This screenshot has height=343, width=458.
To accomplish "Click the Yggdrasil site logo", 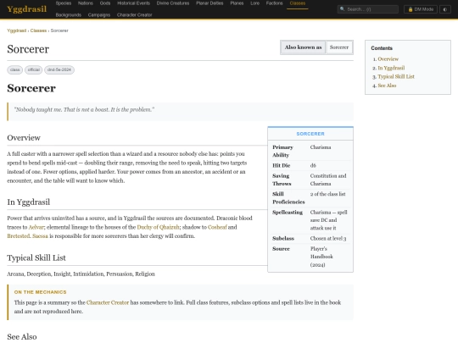I will [x=26, y=9].
